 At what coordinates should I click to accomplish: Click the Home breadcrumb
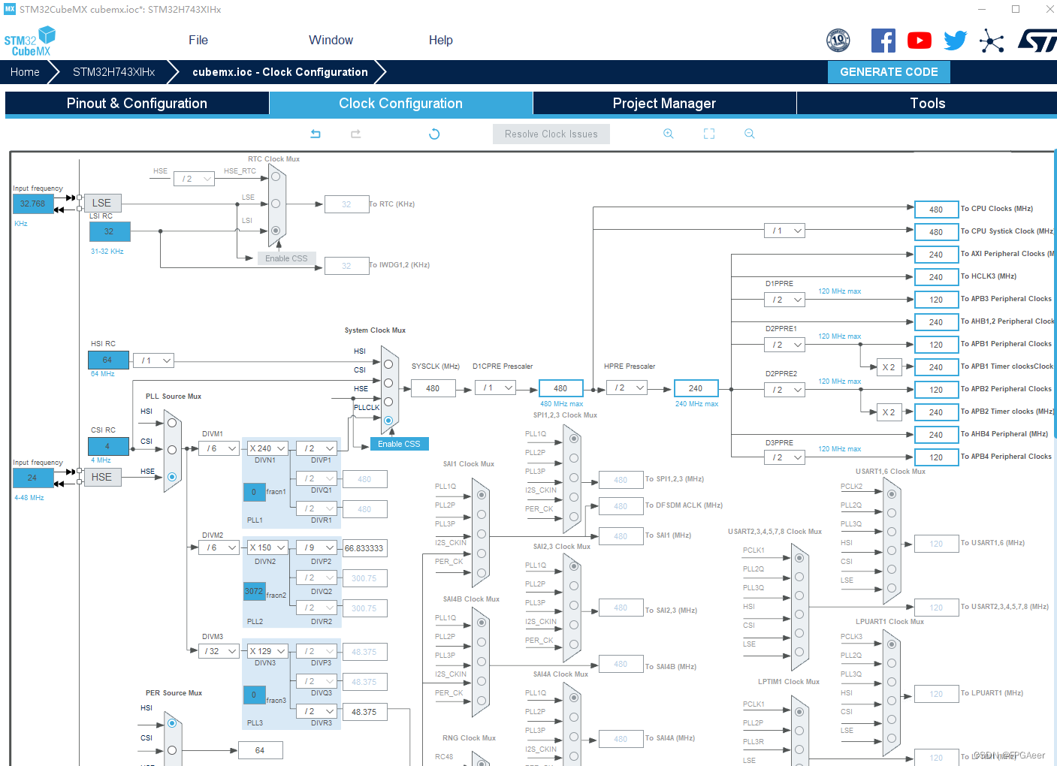tap(25, 72)
